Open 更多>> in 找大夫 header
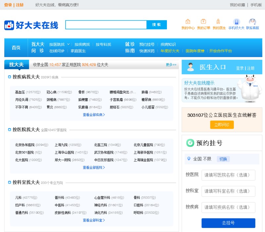 point(171,65)
